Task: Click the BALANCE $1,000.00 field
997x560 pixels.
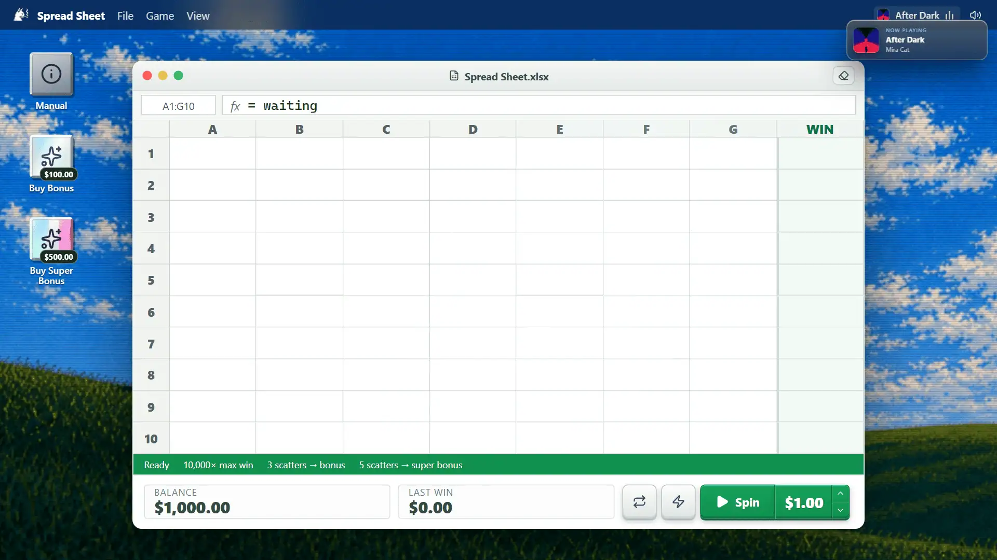Action: [x=267, y=502]
